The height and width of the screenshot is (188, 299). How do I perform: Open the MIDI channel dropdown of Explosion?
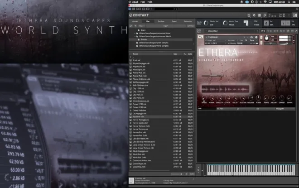point(216,43)
